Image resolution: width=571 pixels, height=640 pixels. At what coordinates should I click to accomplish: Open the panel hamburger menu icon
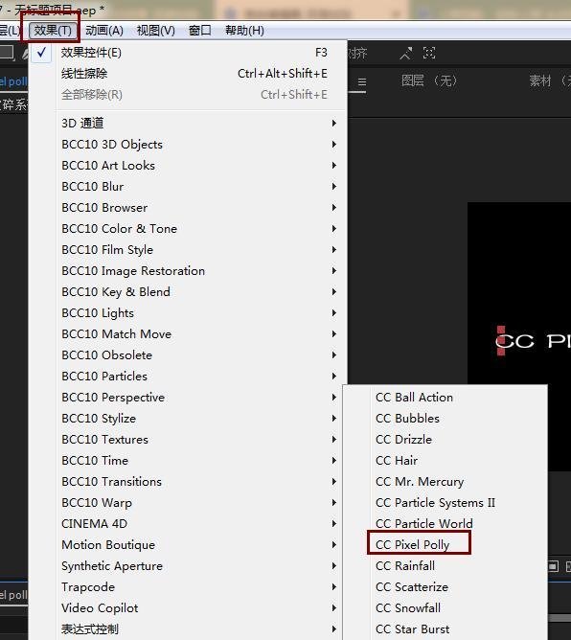coord(361,82)
